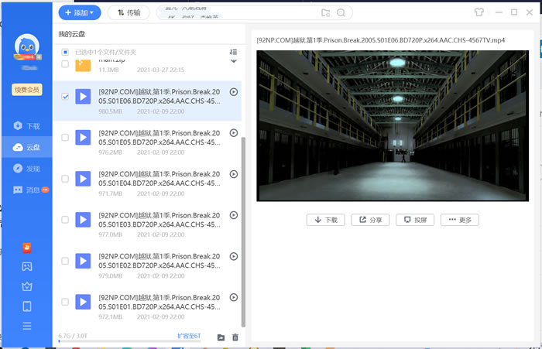Viewport: 542px width, 349px height.
Task: Click the video file icon of S01E06
Action: click(x=83, y=97)
